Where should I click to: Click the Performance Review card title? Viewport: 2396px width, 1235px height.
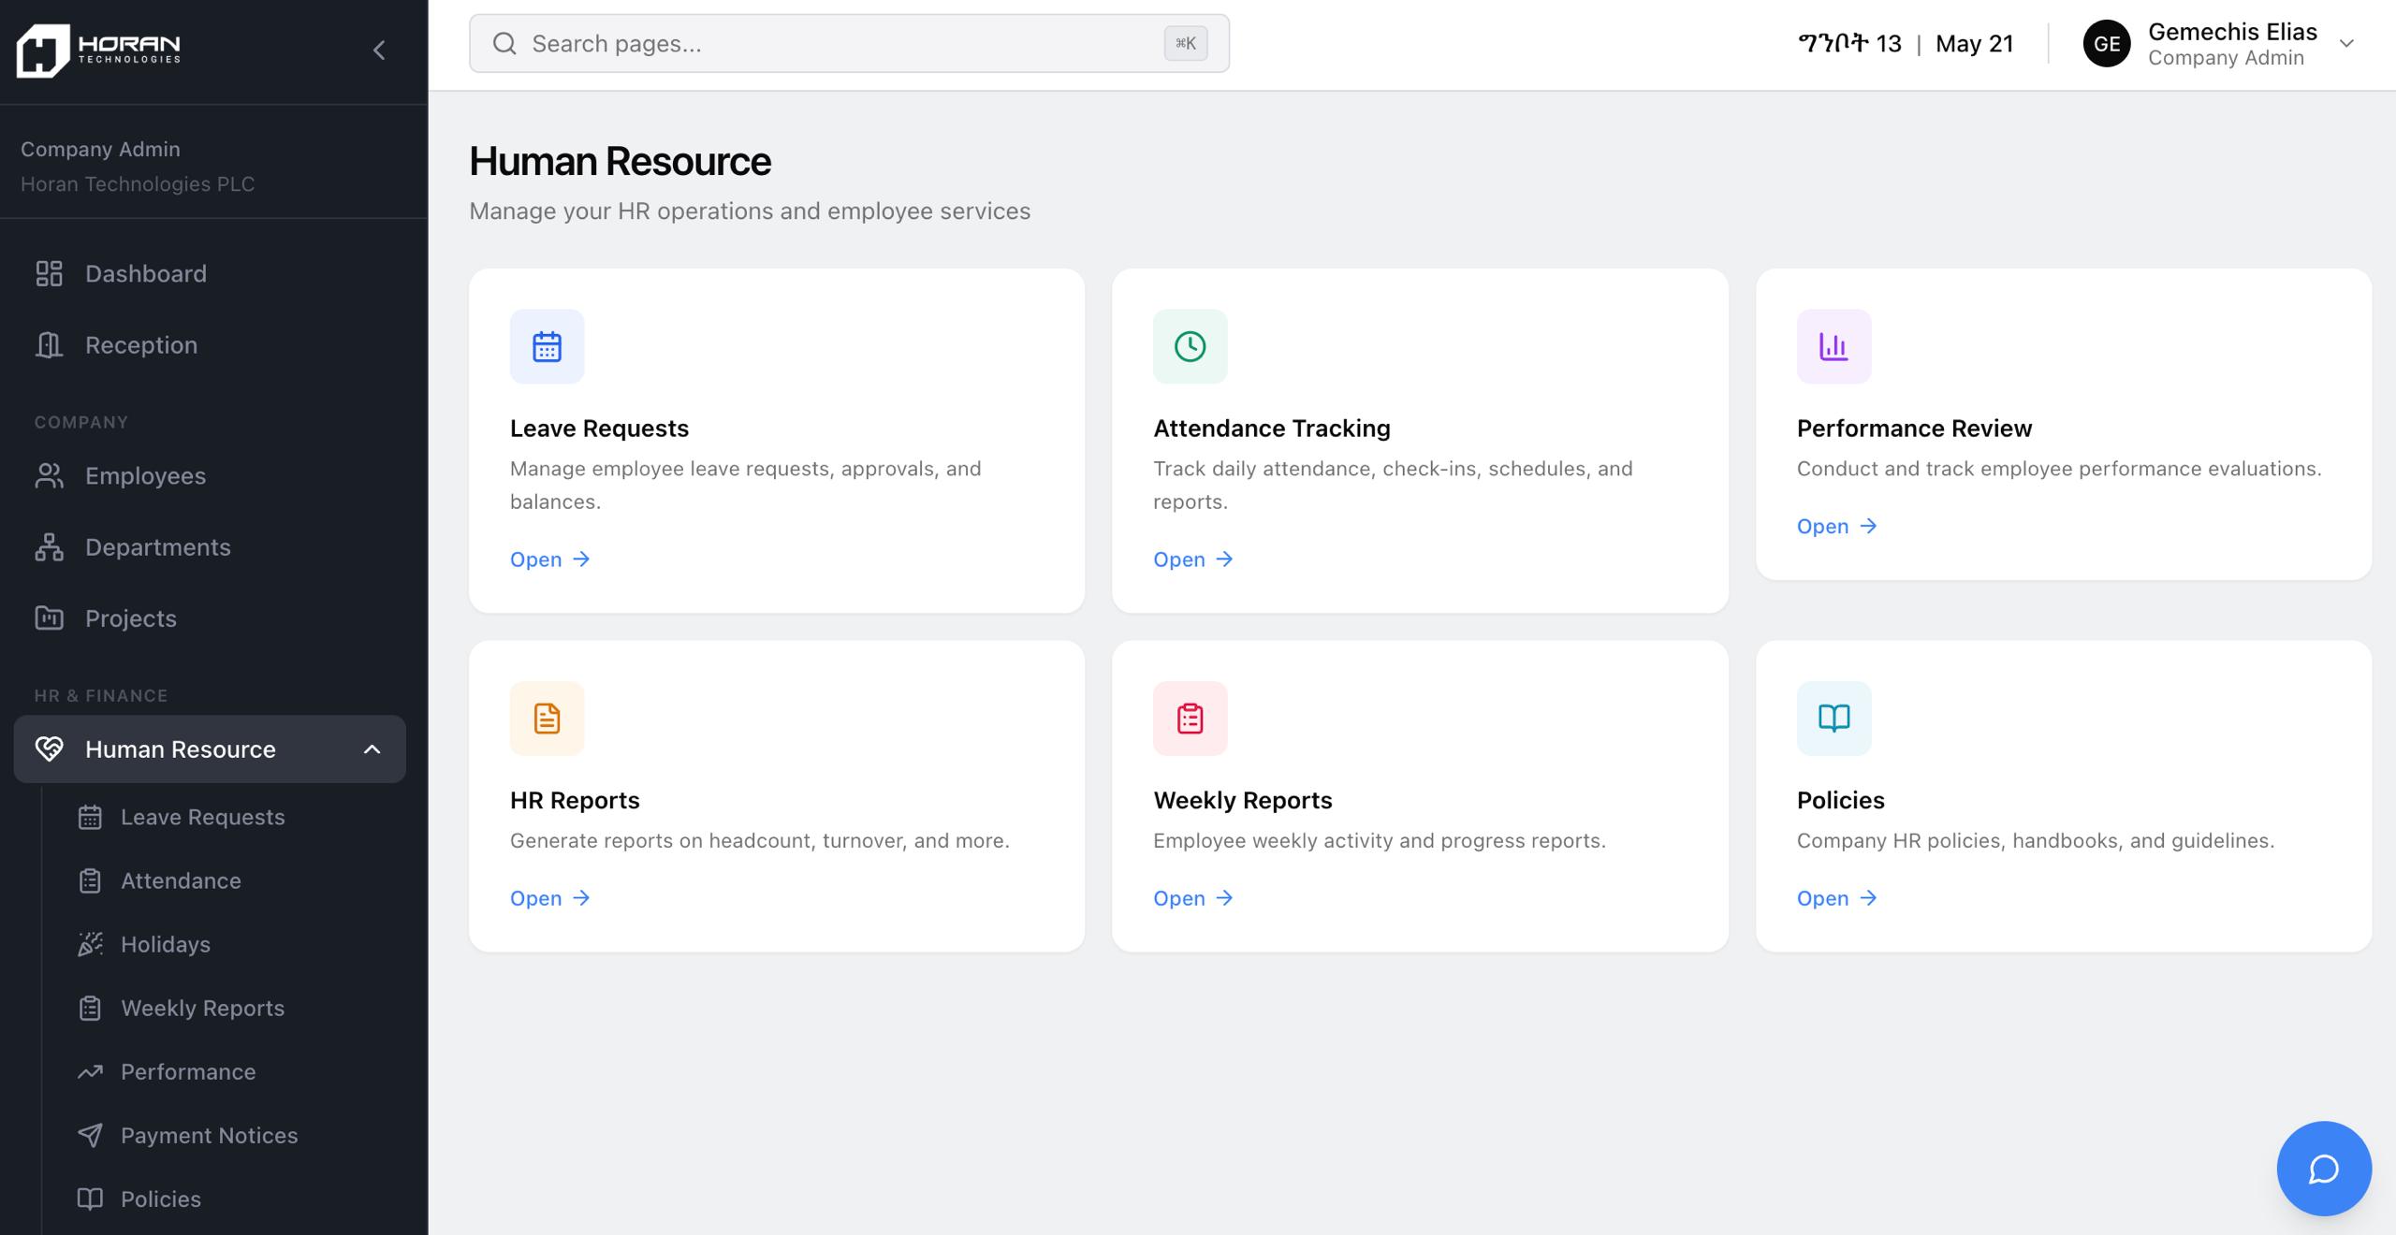tap(1914, 429)
